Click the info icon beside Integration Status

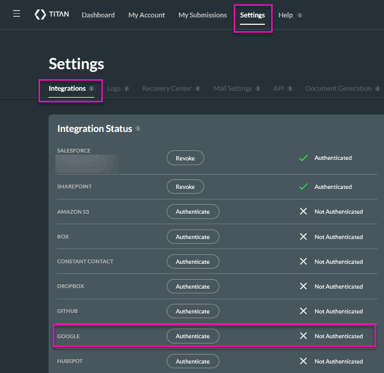point(138,128)
